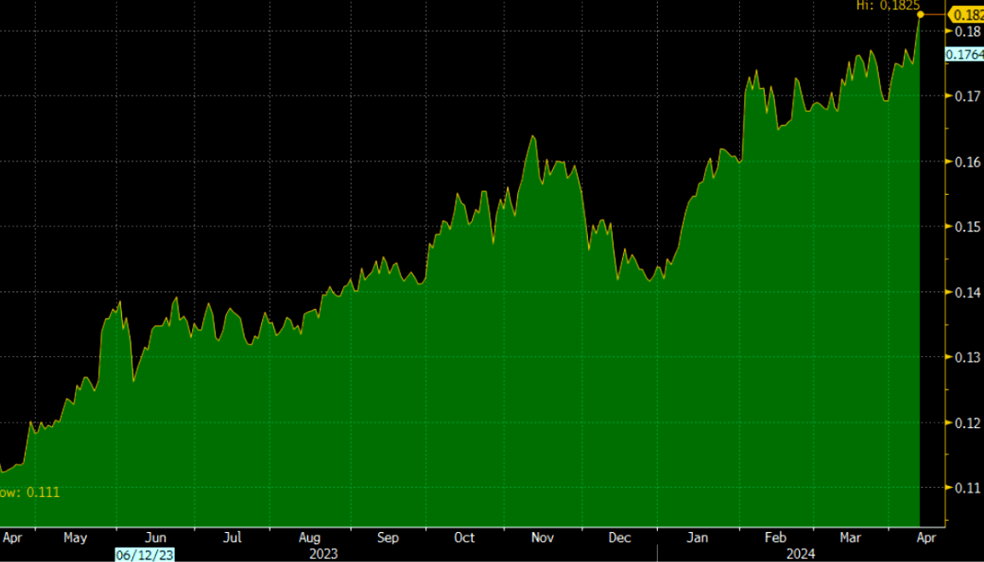Click the Low 0.111 value label
This screenshot has width=984, height=562.
[x=30, y=492]
